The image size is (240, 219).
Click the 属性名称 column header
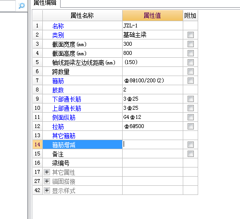tap(82, 15)
